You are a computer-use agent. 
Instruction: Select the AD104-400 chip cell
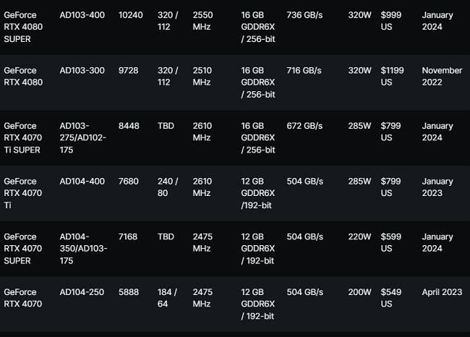[x=82, y=182]
